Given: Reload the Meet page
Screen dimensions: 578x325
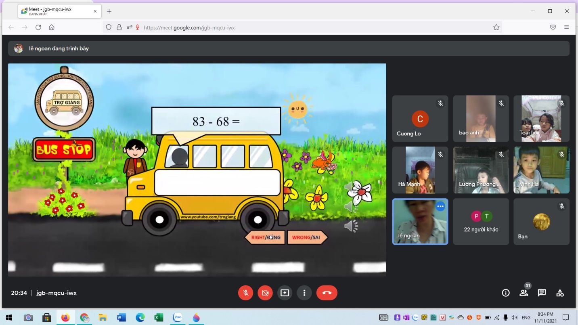Looking at the screenshot, I should 38,27.
